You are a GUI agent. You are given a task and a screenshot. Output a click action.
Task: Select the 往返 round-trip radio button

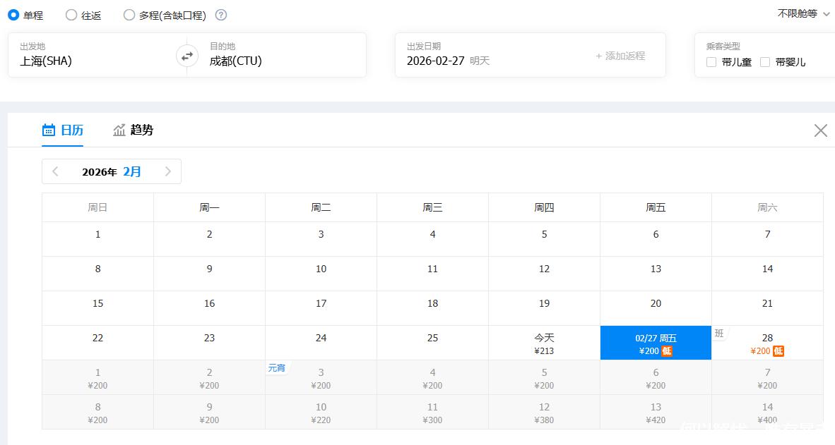pyautogui.click(x=71, y=15)
